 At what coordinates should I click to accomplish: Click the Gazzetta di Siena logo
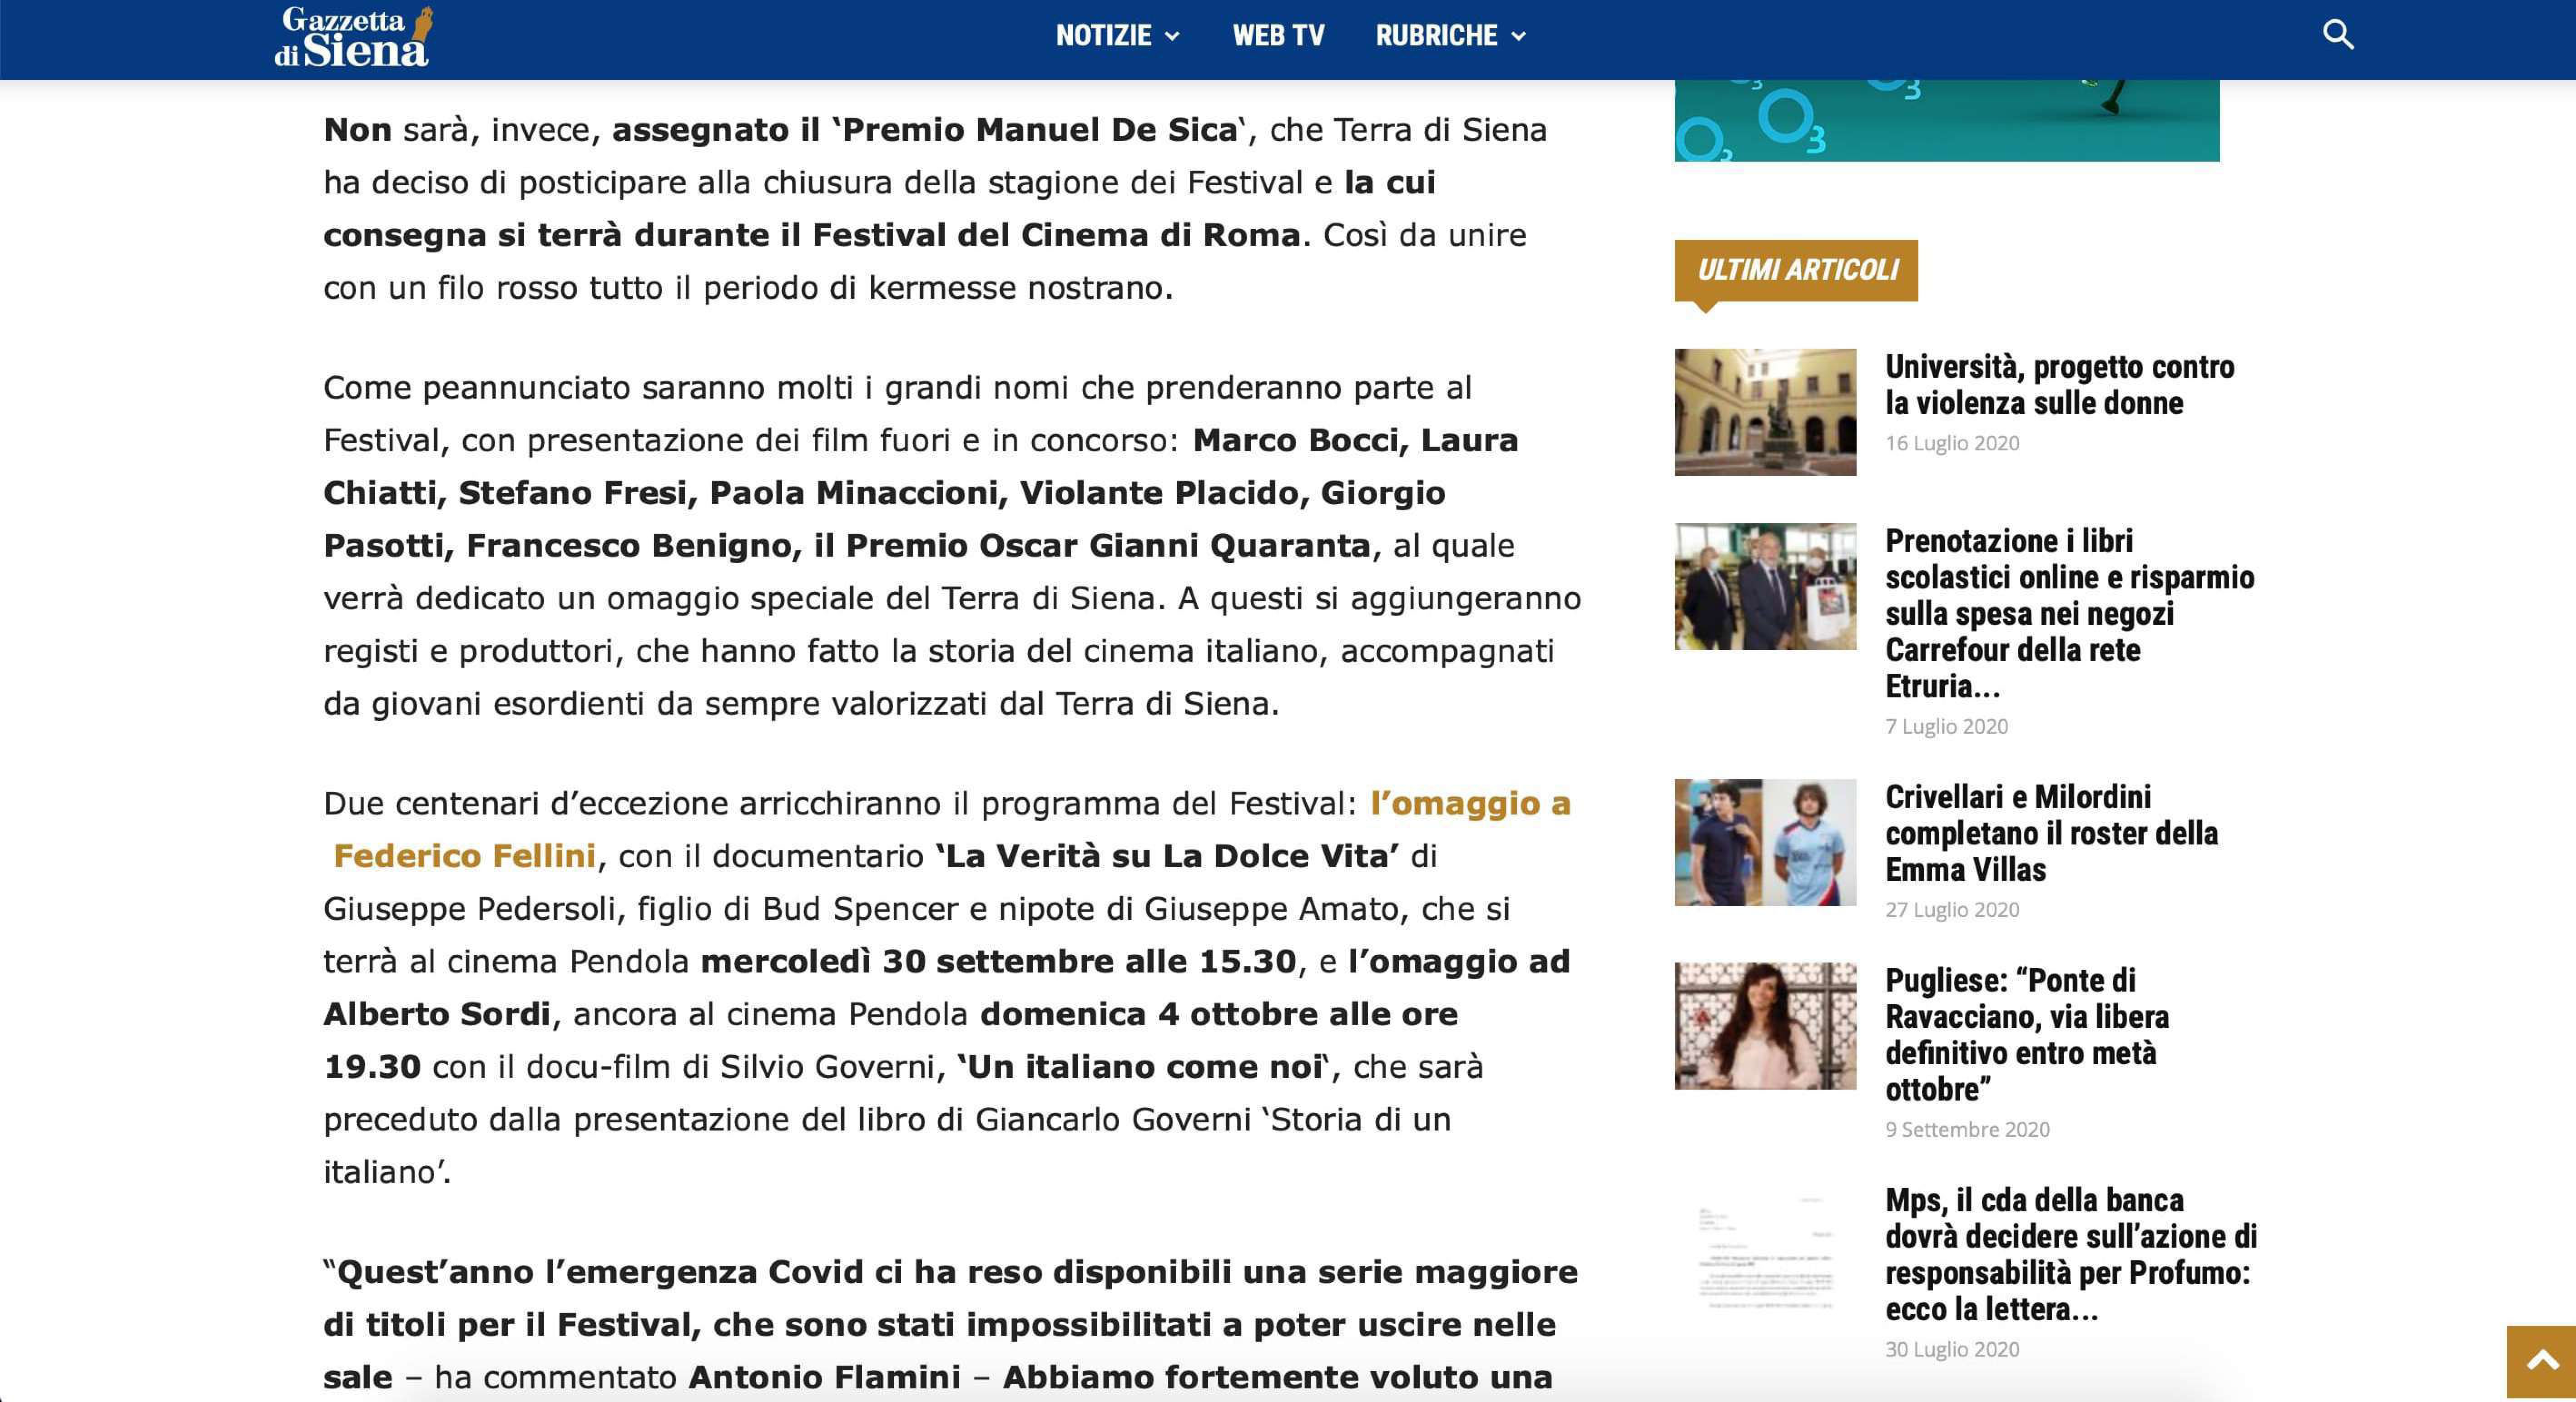[x=354, y=37]
